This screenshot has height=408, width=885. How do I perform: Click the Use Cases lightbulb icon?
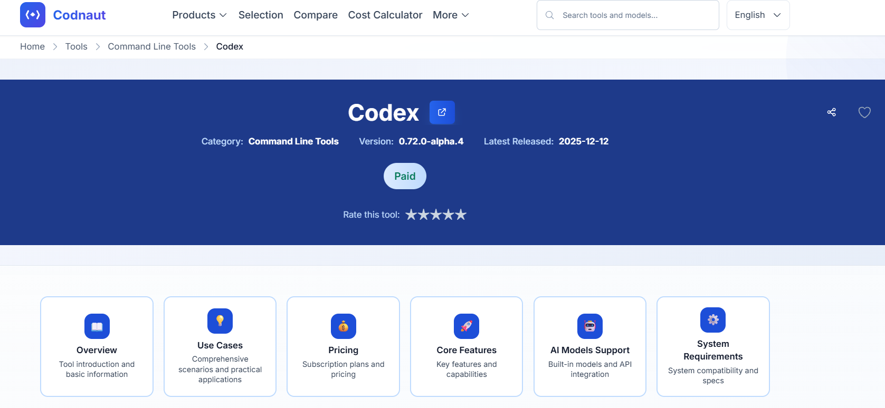tap(220, 321)
